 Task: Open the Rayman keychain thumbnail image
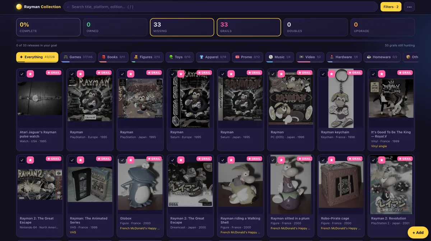click(x=341, y=99)
